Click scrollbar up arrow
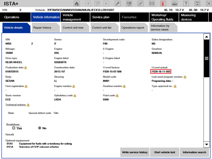The image size is (212, 159). [x=206, y=37]
